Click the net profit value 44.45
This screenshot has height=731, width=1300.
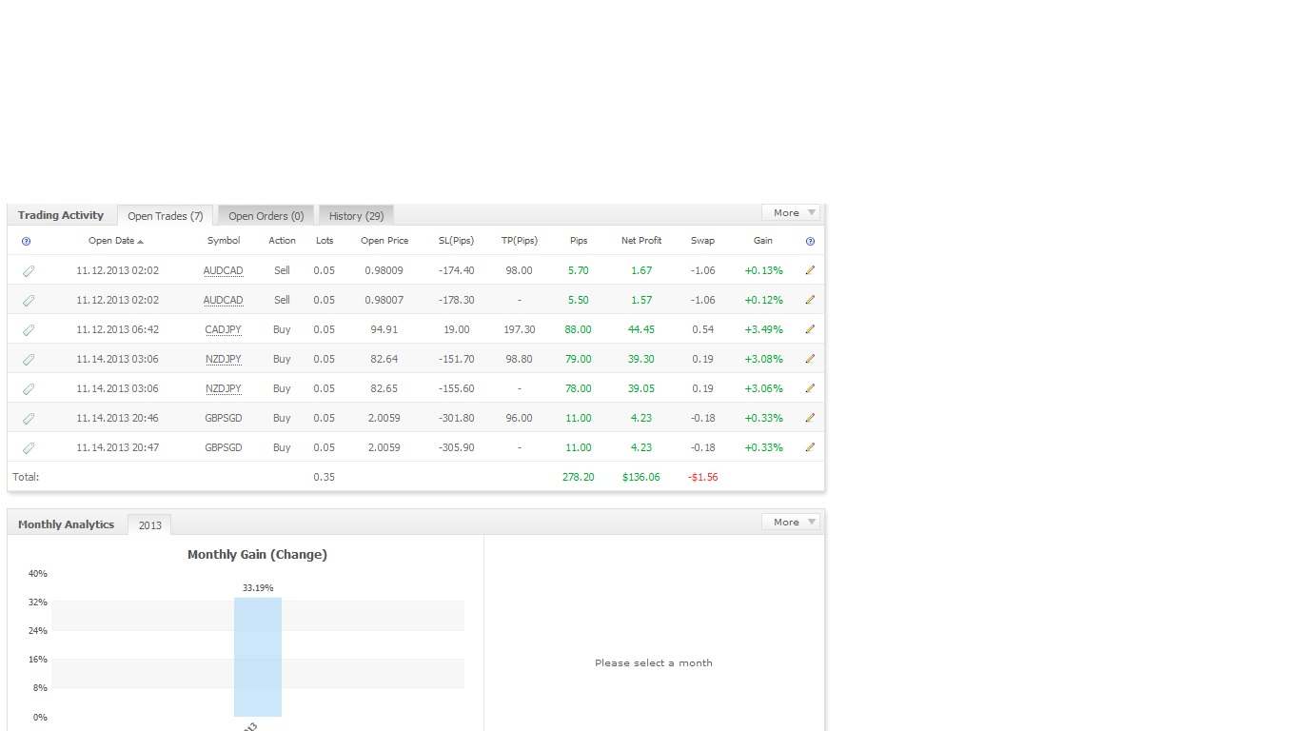click(641, 329)
